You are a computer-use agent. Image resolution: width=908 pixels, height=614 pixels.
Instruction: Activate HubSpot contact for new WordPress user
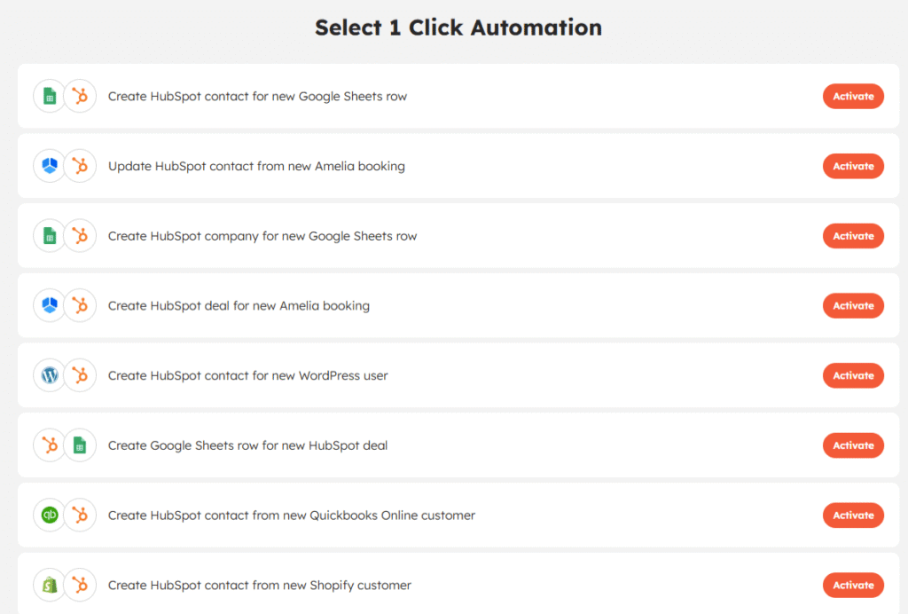pos(853,375)
